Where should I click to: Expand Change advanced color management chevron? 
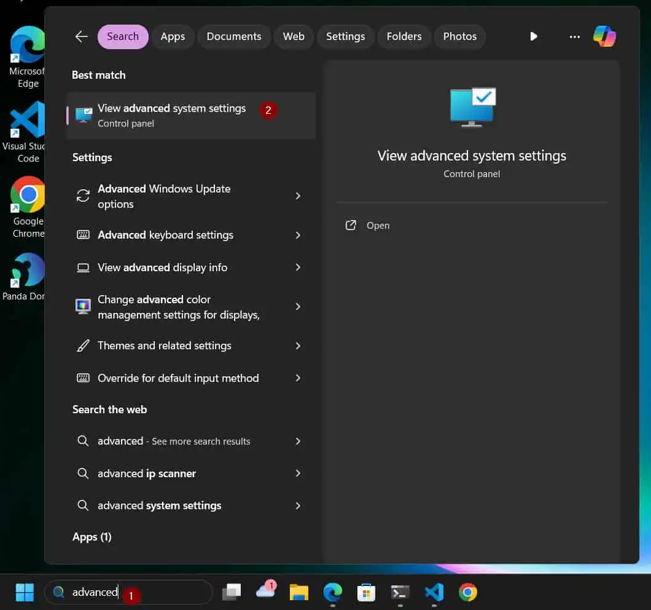(x=298, y=306)
